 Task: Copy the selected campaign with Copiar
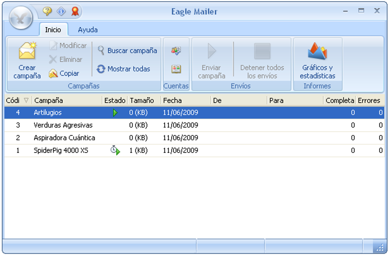click(x=64, y=73)
